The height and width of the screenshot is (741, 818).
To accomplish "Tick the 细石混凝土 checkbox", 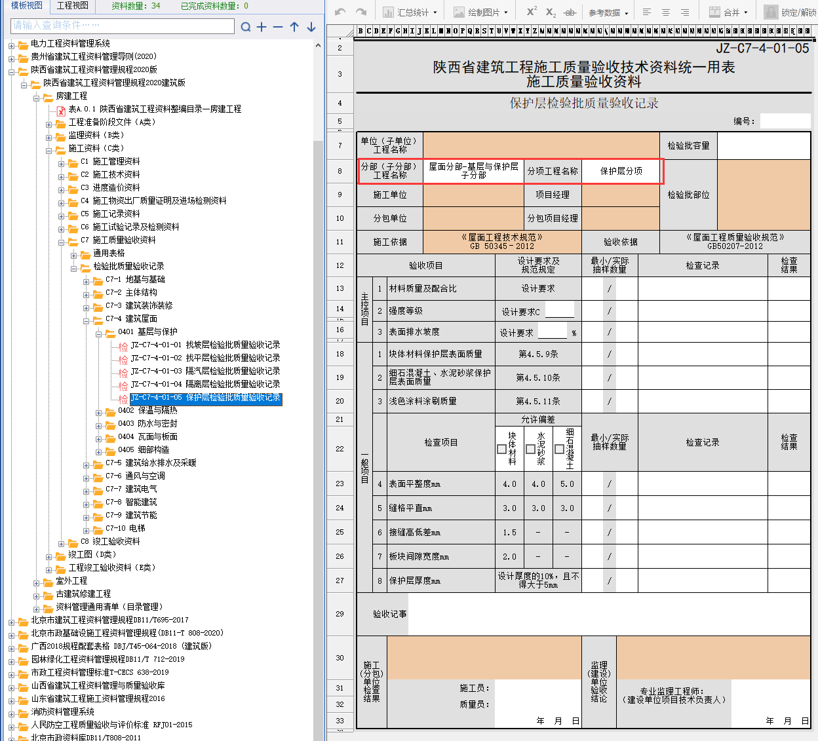I will pos(559,449).
